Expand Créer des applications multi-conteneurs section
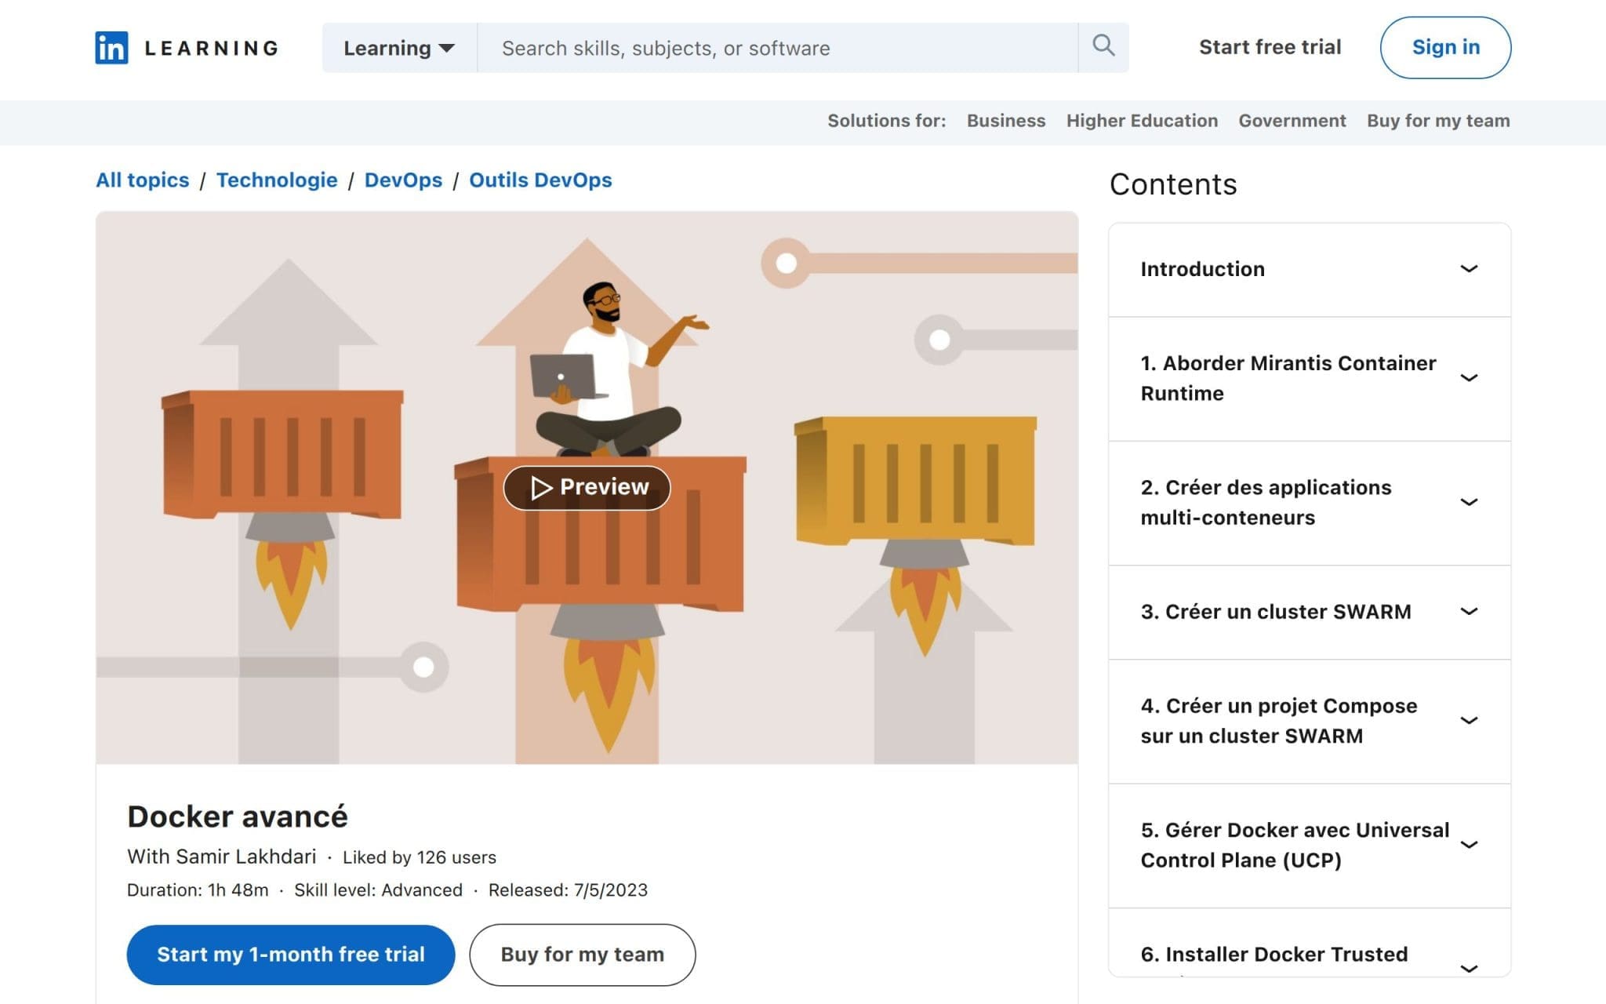This screenshot has width=1606, height=1004. tap(1310, 503)
